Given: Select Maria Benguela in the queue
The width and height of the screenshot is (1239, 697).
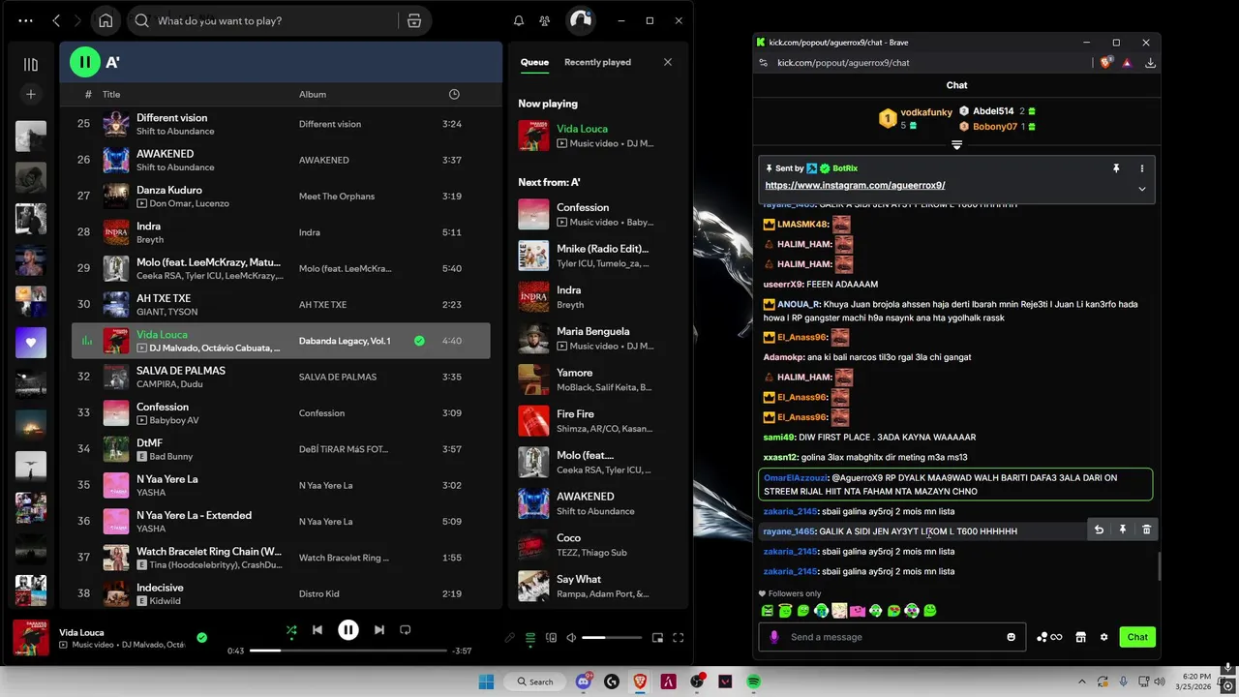Looking at the screenshot, I should tap(597, 338).
